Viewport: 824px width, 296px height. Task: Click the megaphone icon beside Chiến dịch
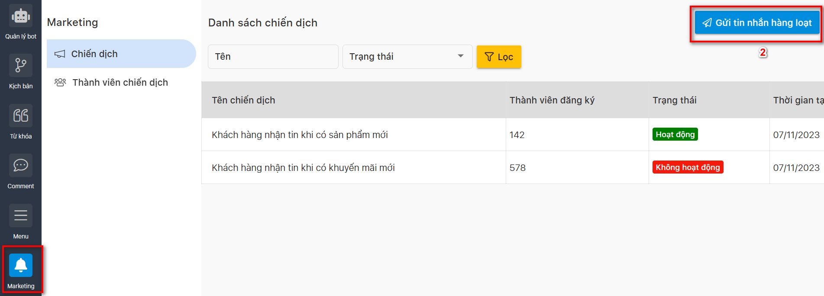pyautogui.click(x=60, y=54)
